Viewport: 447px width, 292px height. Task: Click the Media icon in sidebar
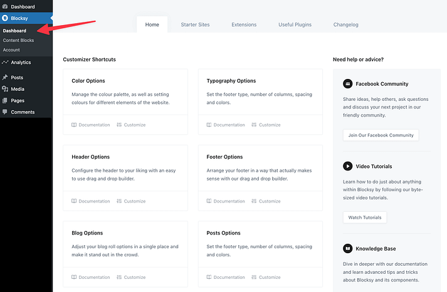click(x=5, y=89)
